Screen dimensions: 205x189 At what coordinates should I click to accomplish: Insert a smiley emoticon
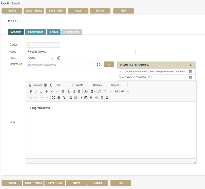point(97,98)
